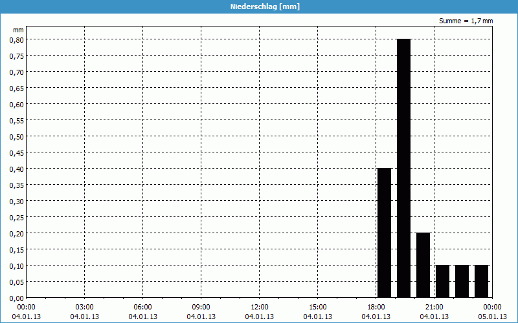The height and width of the screenshot is (323, 518).
Task: Select the 0,70 y-axis value
Action: pyautogui.click(x=17, y=72)
